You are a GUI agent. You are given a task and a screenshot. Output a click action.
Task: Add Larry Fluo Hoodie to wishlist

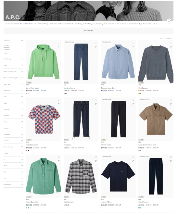(58, 43)
